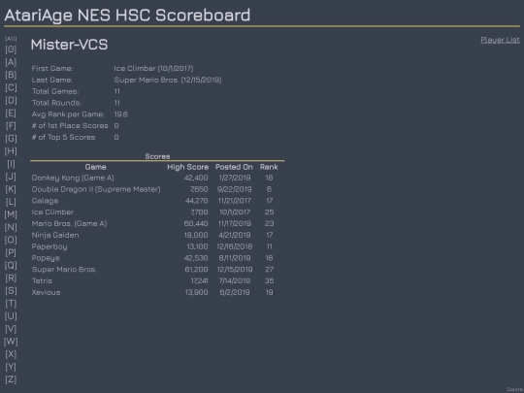524x393 pixels.
Task: Open the Tetris game entry
Action: [x=42, y=281]
